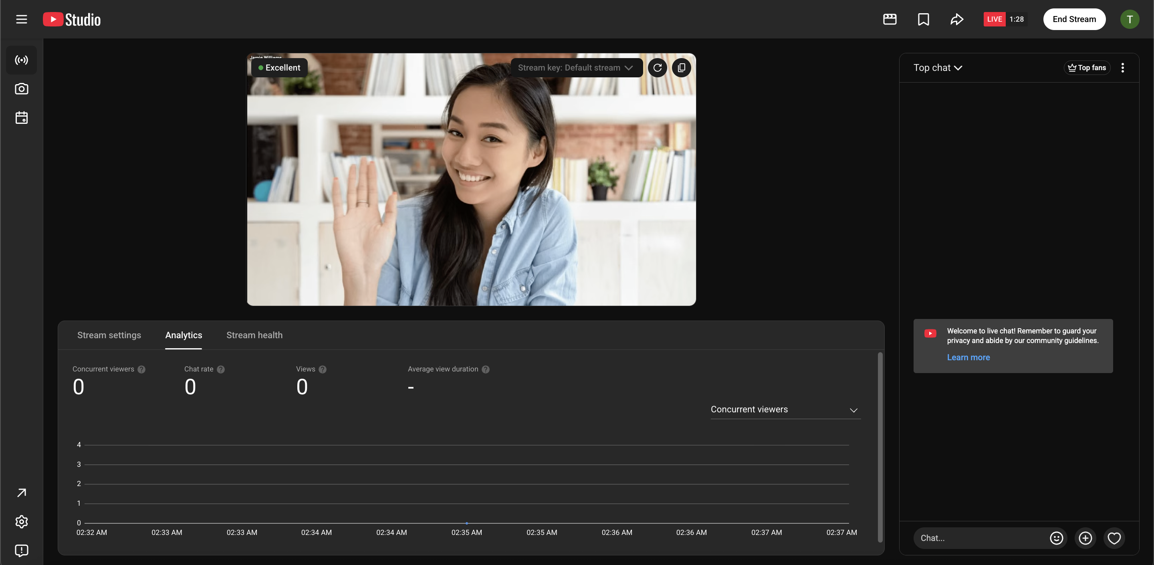
Task: Open the Manage calendar sidebar icon
Action: [22, 118]
